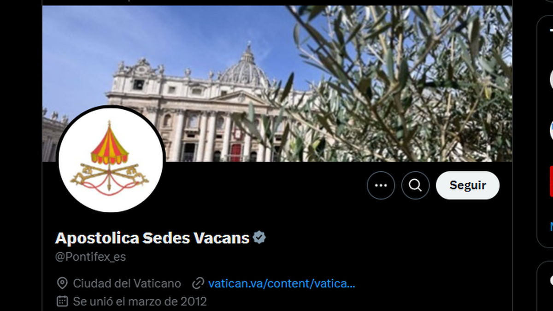Follow the account with Seguir button
The height and width of the screenshot is (311, 553).
pyautogui.click(x=468, y=185)
